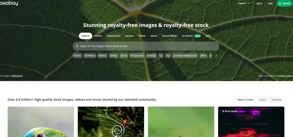Open the Content License link

click(285, 76)
